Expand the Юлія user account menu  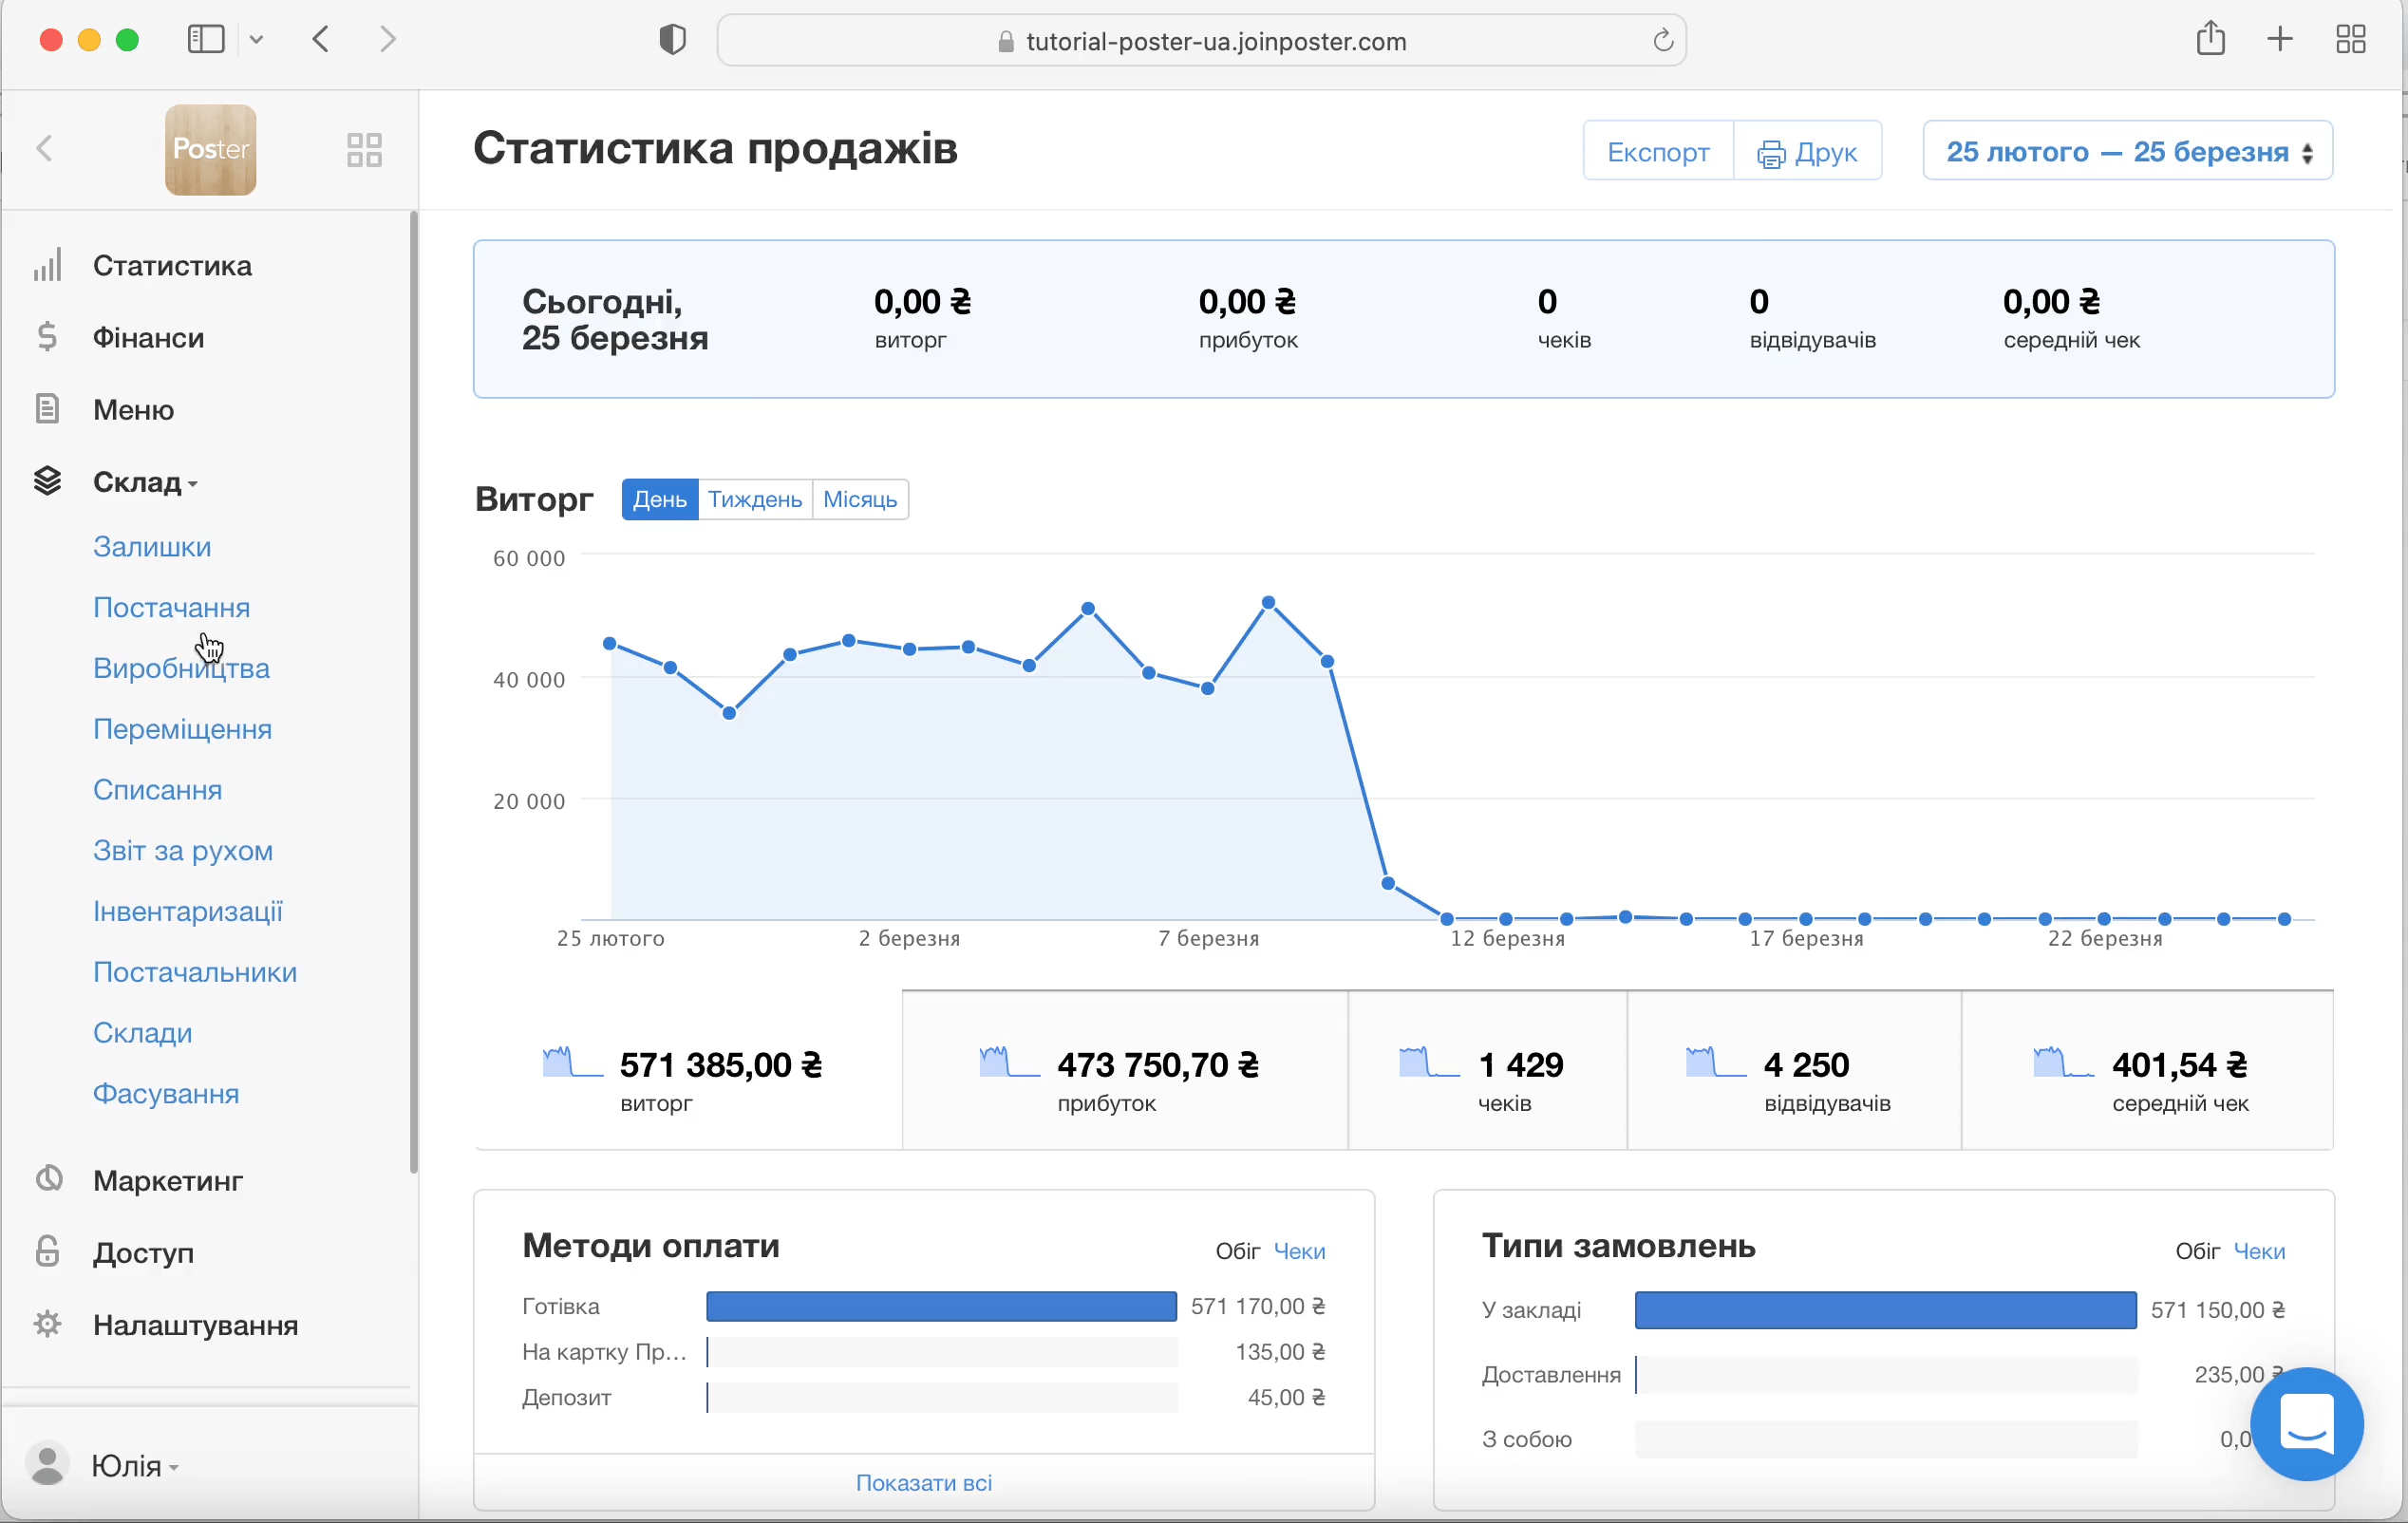tap(134, 1465)
